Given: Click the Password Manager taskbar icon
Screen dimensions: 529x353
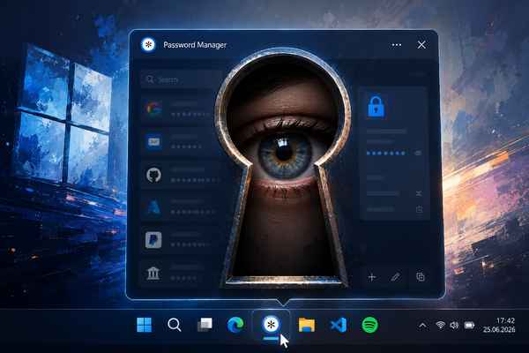Looking at the screenshot, I should tap(271, 325).
